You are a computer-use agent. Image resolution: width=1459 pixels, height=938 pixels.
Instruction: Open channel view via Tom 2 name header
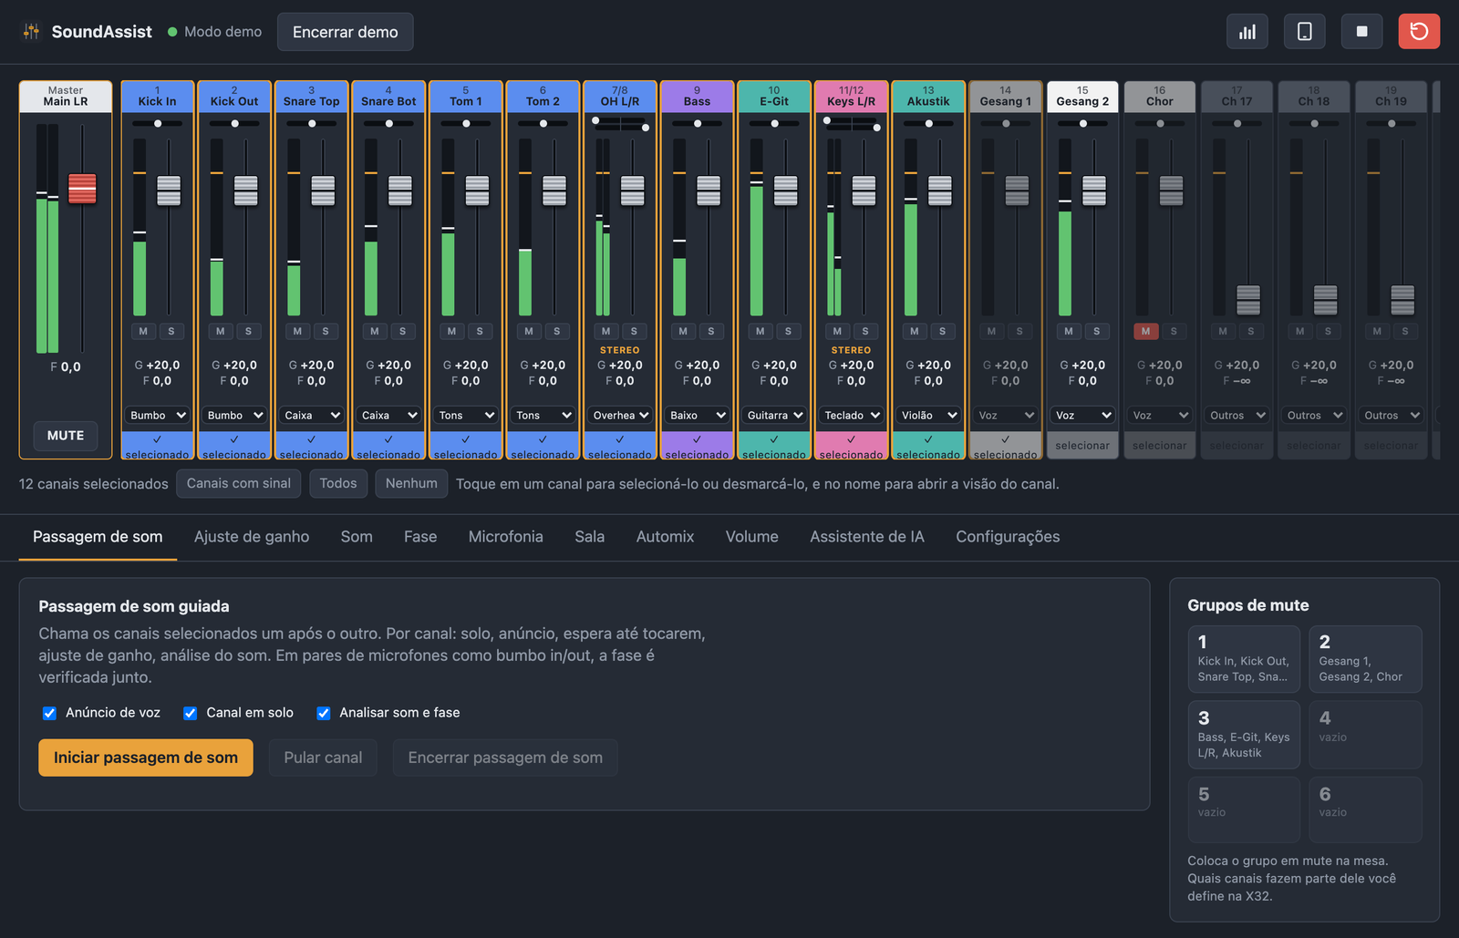[x=543, y=97]
